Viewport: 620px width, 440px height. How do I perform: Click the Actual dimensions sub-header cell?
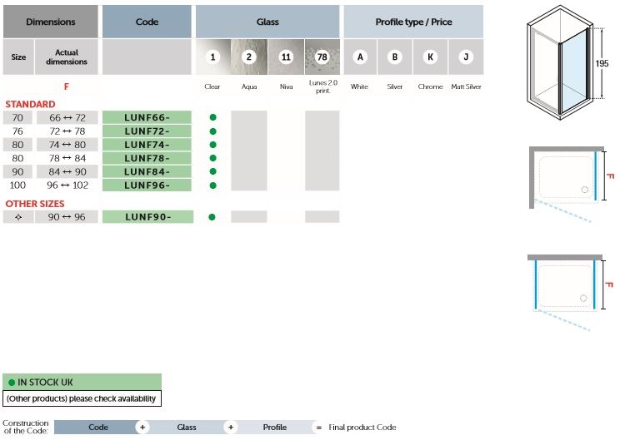tap(67, 57)
